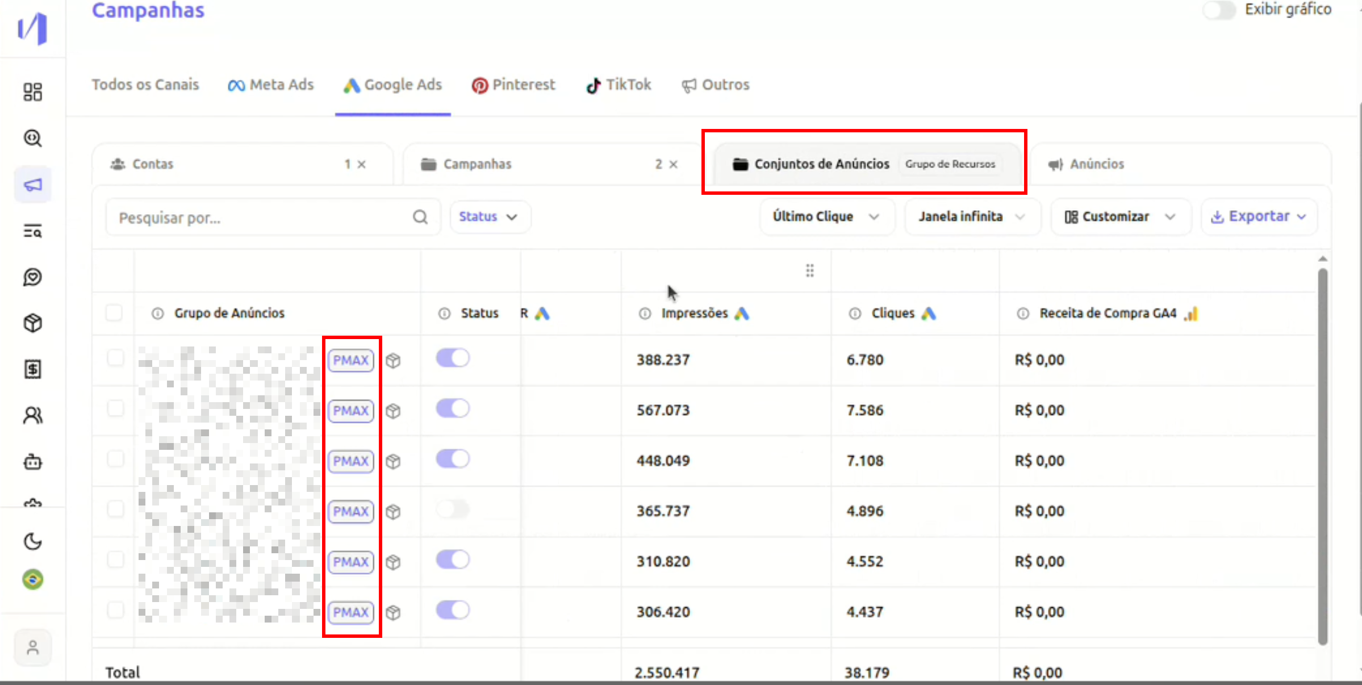Click the product cube icon beside the first PMAX badge
The width and height of the screenshot is (1362, 685).
393,361
